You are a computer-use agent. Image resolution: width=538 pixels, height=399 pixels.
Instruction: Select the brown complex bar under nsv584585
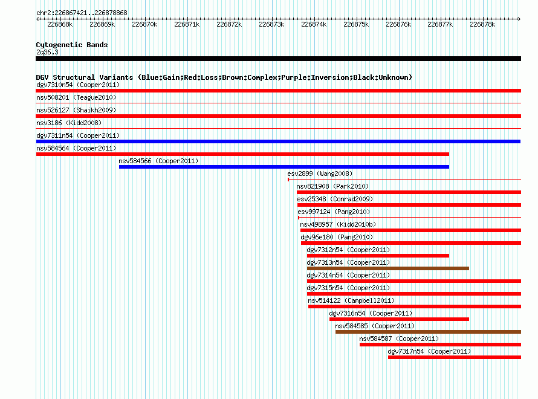[x=428, y=332]
